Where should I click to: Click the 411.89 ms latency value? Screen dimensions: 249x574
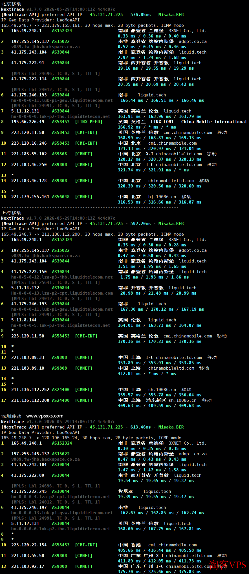pyautogui.click(x=129, y=561)
